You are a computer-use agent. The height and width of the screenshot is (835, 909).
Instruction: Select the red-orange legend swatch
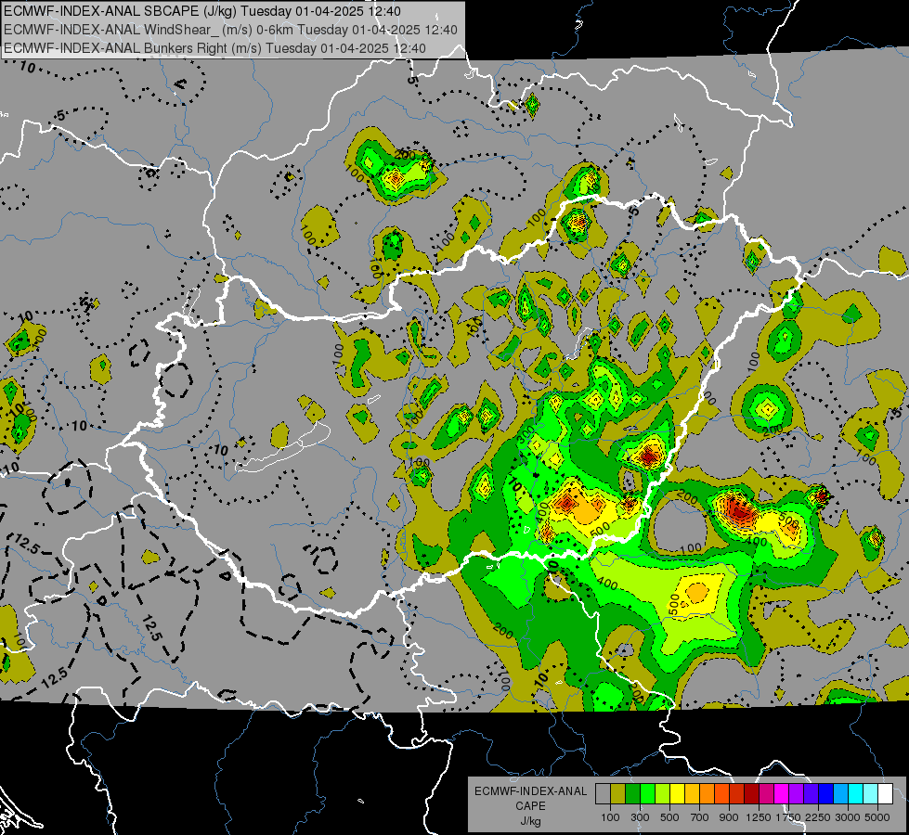[x=721, y=794]
